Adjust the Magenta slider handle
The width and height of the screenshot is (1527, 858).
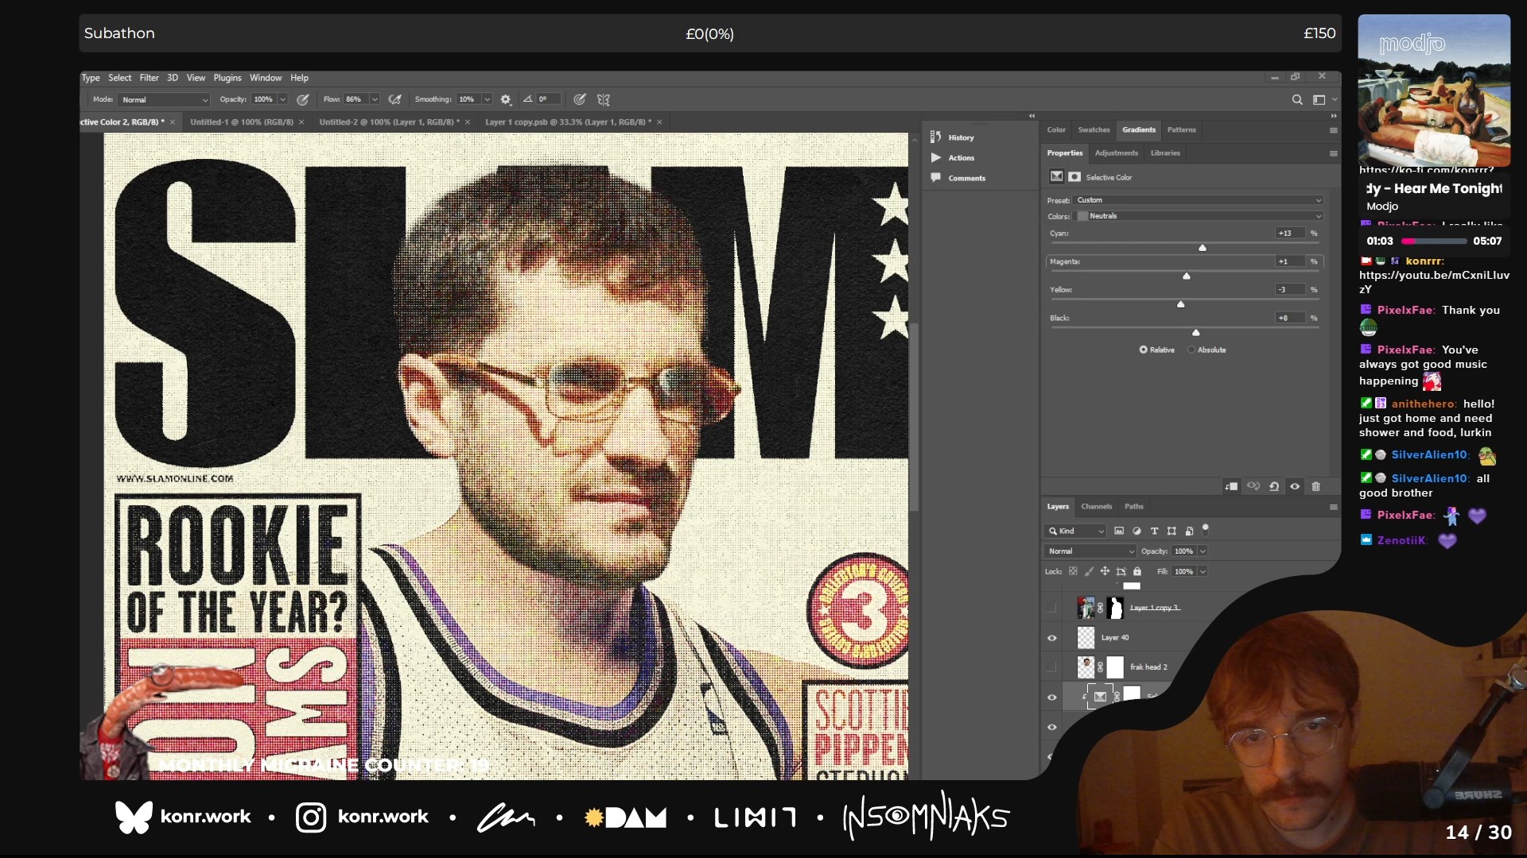click(x=1187, y=276)
